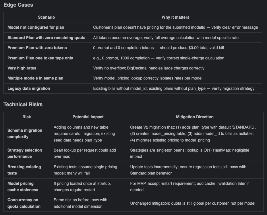Click Concurrency on quota calculation cell
Screen dimensions: 267x215
[x=24, y=203]
